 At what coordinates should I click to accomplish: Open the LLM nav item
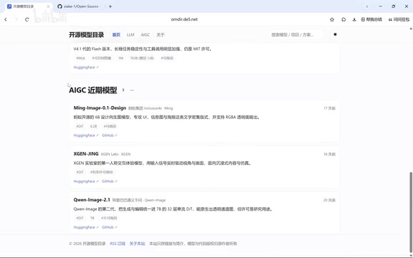point(130,34)
